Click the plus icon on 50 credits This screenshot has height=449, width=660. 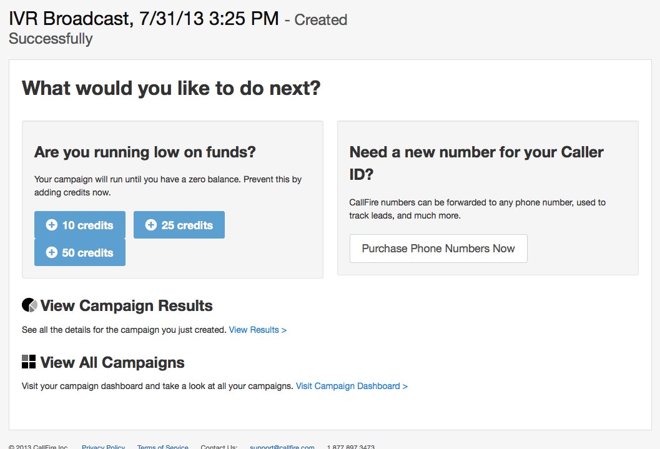pyautogui.click(x=52, y=253)
